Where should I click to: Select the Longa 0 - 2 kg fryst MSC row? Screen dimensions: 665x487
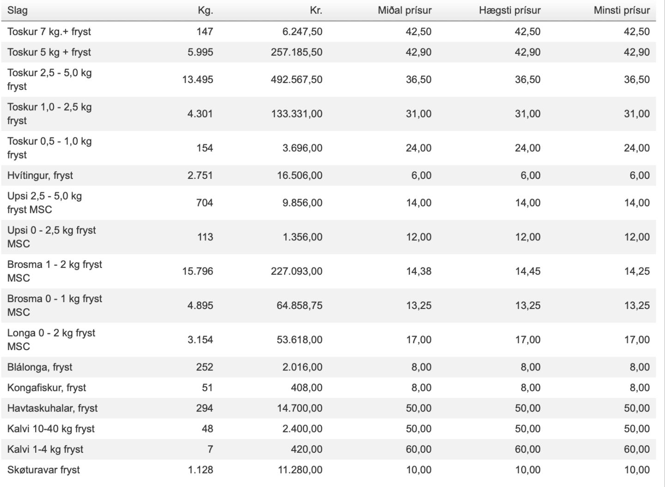[328, 340]
